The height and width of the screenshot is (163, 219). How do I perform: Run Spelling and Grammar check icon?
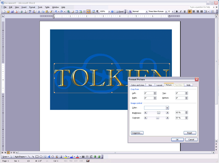coord(30,11)
